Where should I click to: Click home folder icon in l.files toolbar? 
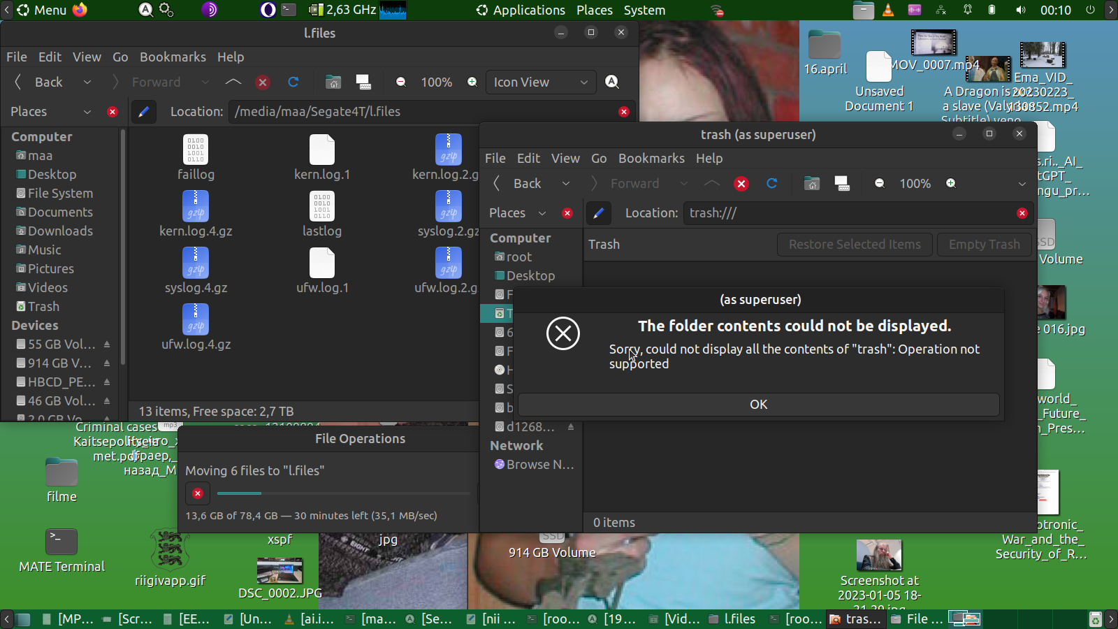click(x=333, y=82)
